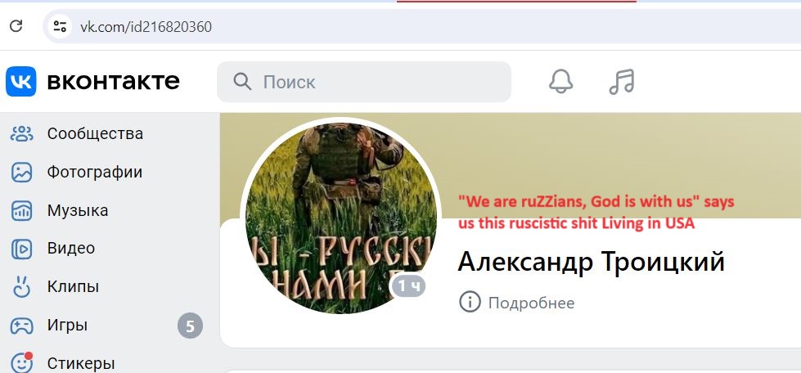Click the Поиск search field
This screenshot has width=801, height=373.
pos(364,82)
